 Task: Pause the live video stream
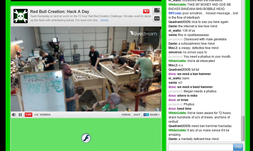(x=20, y=115)
